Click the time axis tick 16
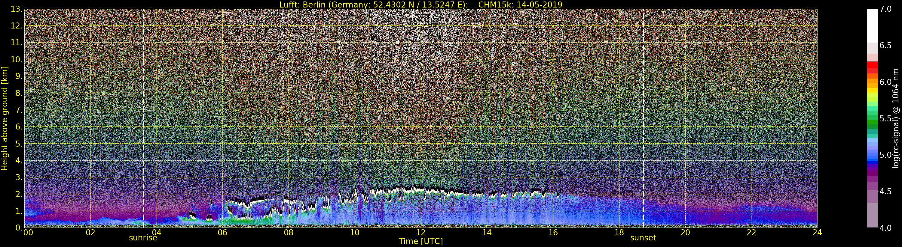 tap(553, 233)
